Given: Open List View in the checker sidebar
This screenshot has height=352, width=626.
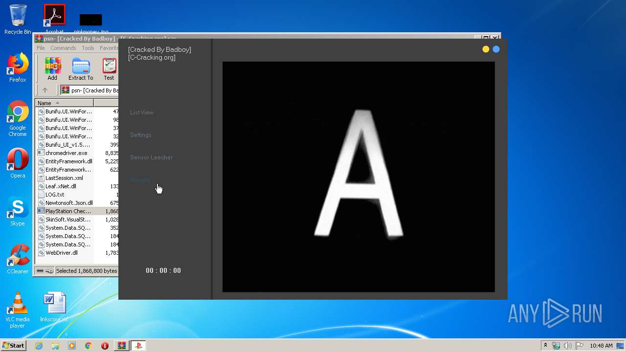Looking at the screenshot, I should point(142,112).
